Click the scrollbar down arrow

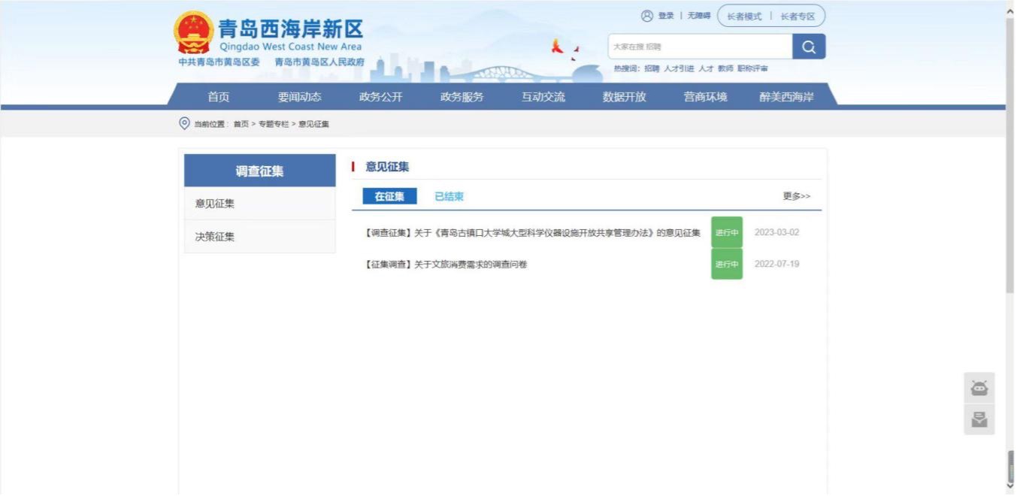[1010, 486]
